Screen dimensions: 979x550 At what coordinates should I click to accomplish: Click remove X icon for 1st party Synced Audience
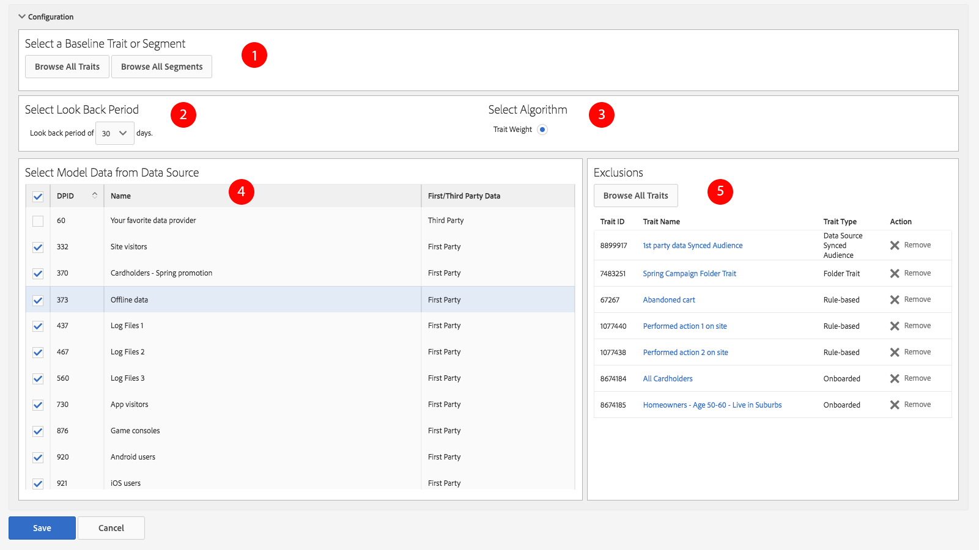894,245
